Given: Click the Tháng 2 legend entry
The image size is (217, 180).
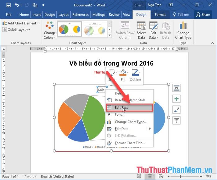Looking at the screenshot, I should pos(100,147).
